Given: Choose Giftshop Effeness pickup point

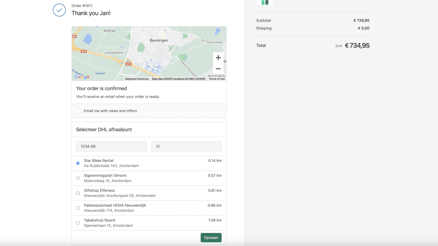Looking at the screenshot, I should [x=78, y=193].
